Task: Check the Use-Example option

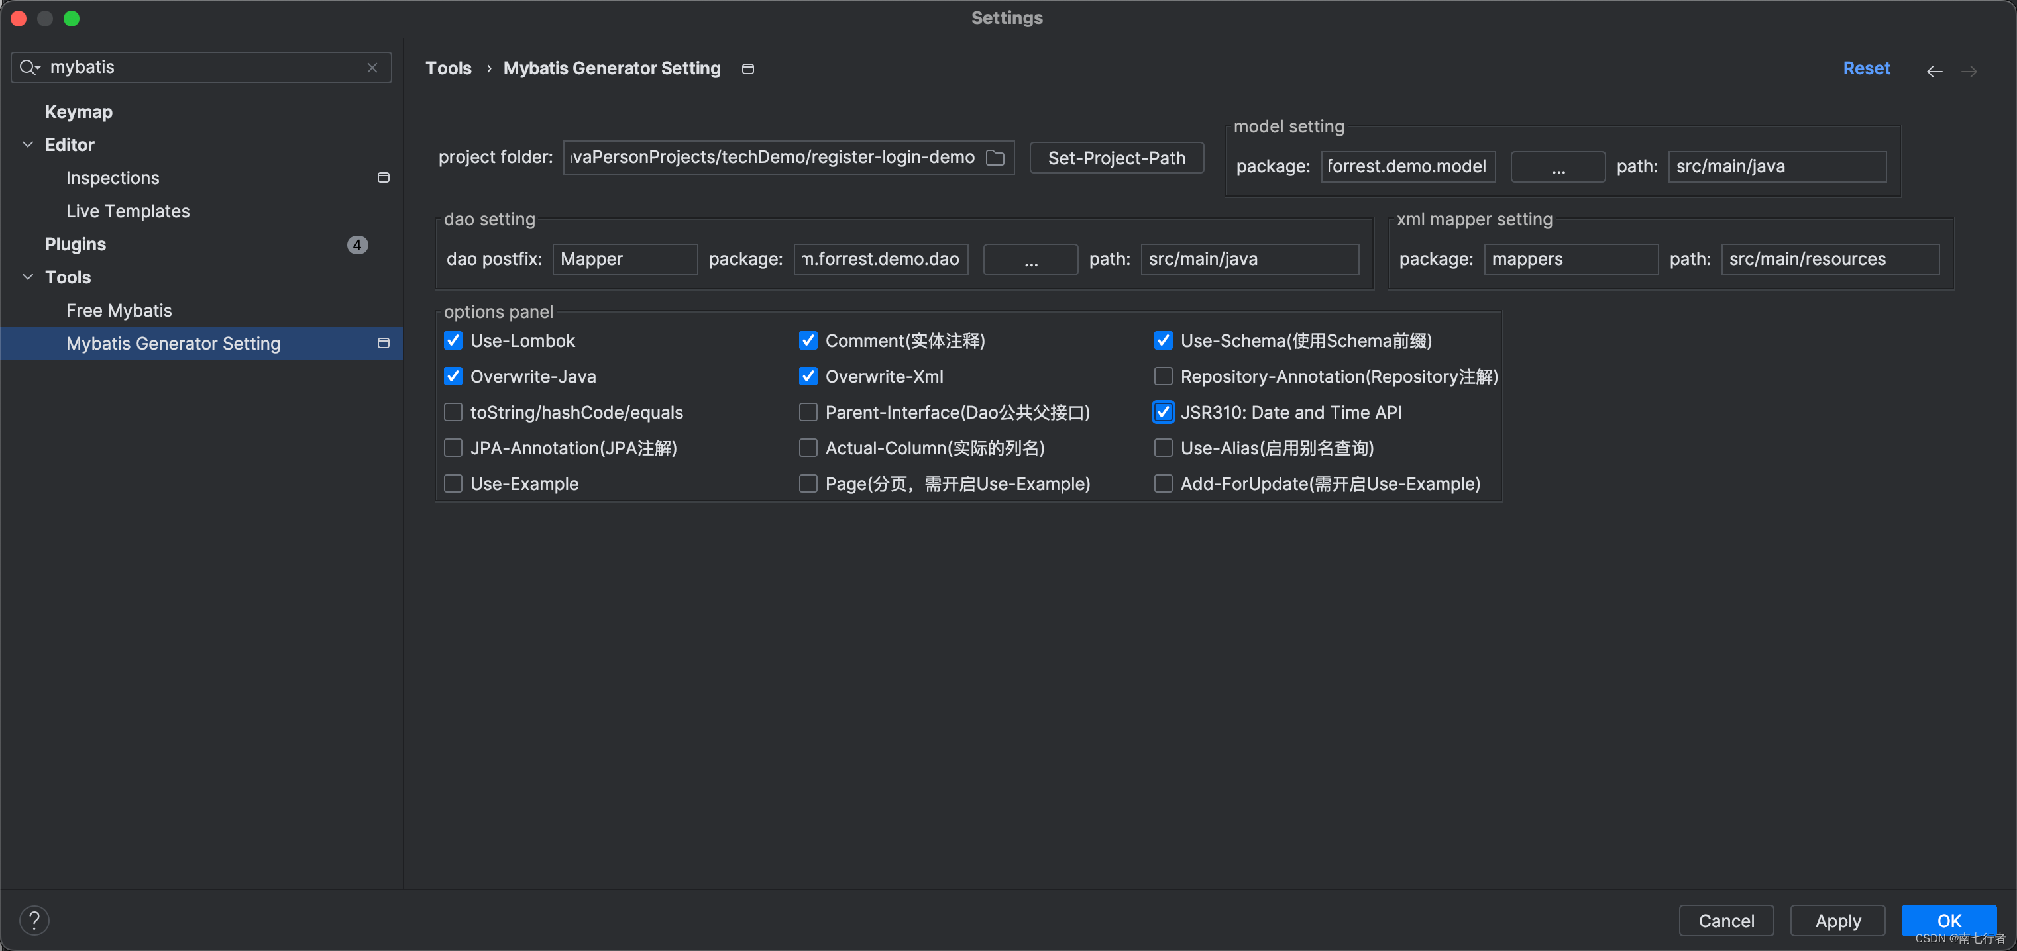Action: tap(453, 483)
